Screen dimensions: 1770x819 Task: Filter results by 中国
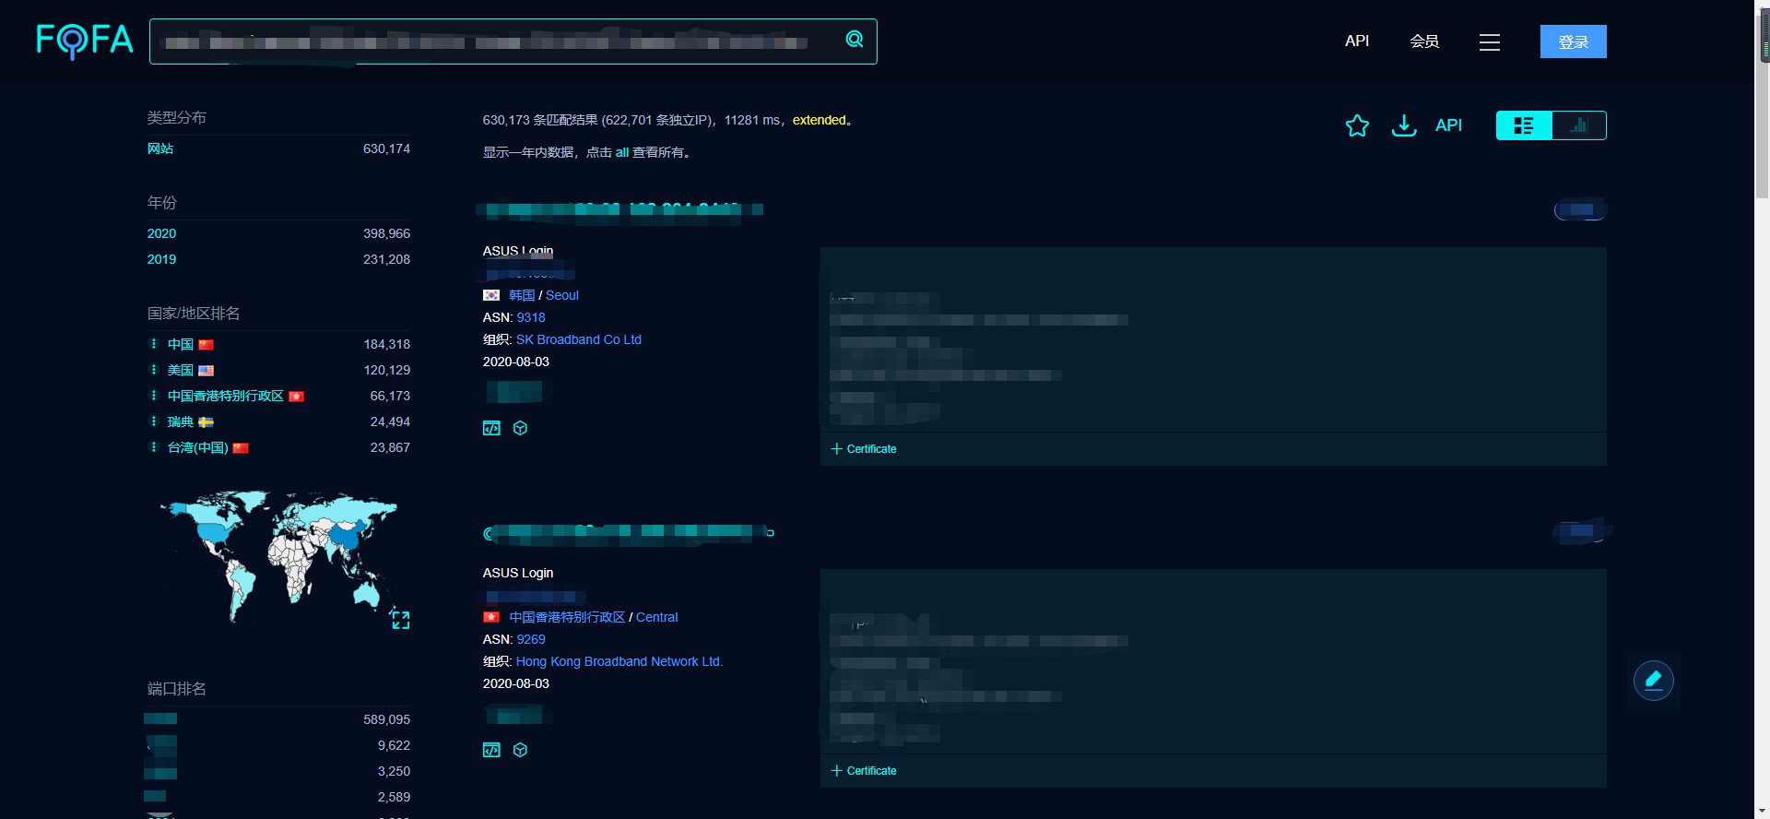pyautogui.click(x=181, y=344)
